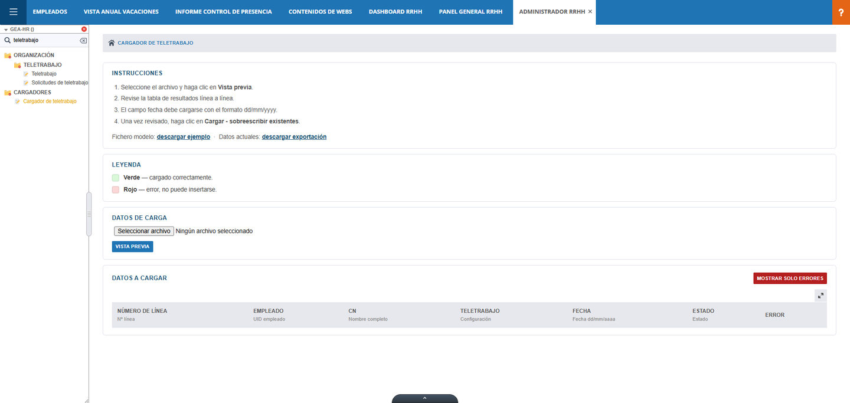
Task: Collapse the ORGANIZACIÓN folder
Action: [x=8, y=55]
